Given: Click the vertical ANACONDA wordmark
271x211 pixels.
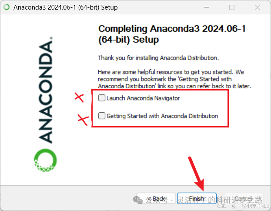Looking at the screenshot, I should [46, 90].
